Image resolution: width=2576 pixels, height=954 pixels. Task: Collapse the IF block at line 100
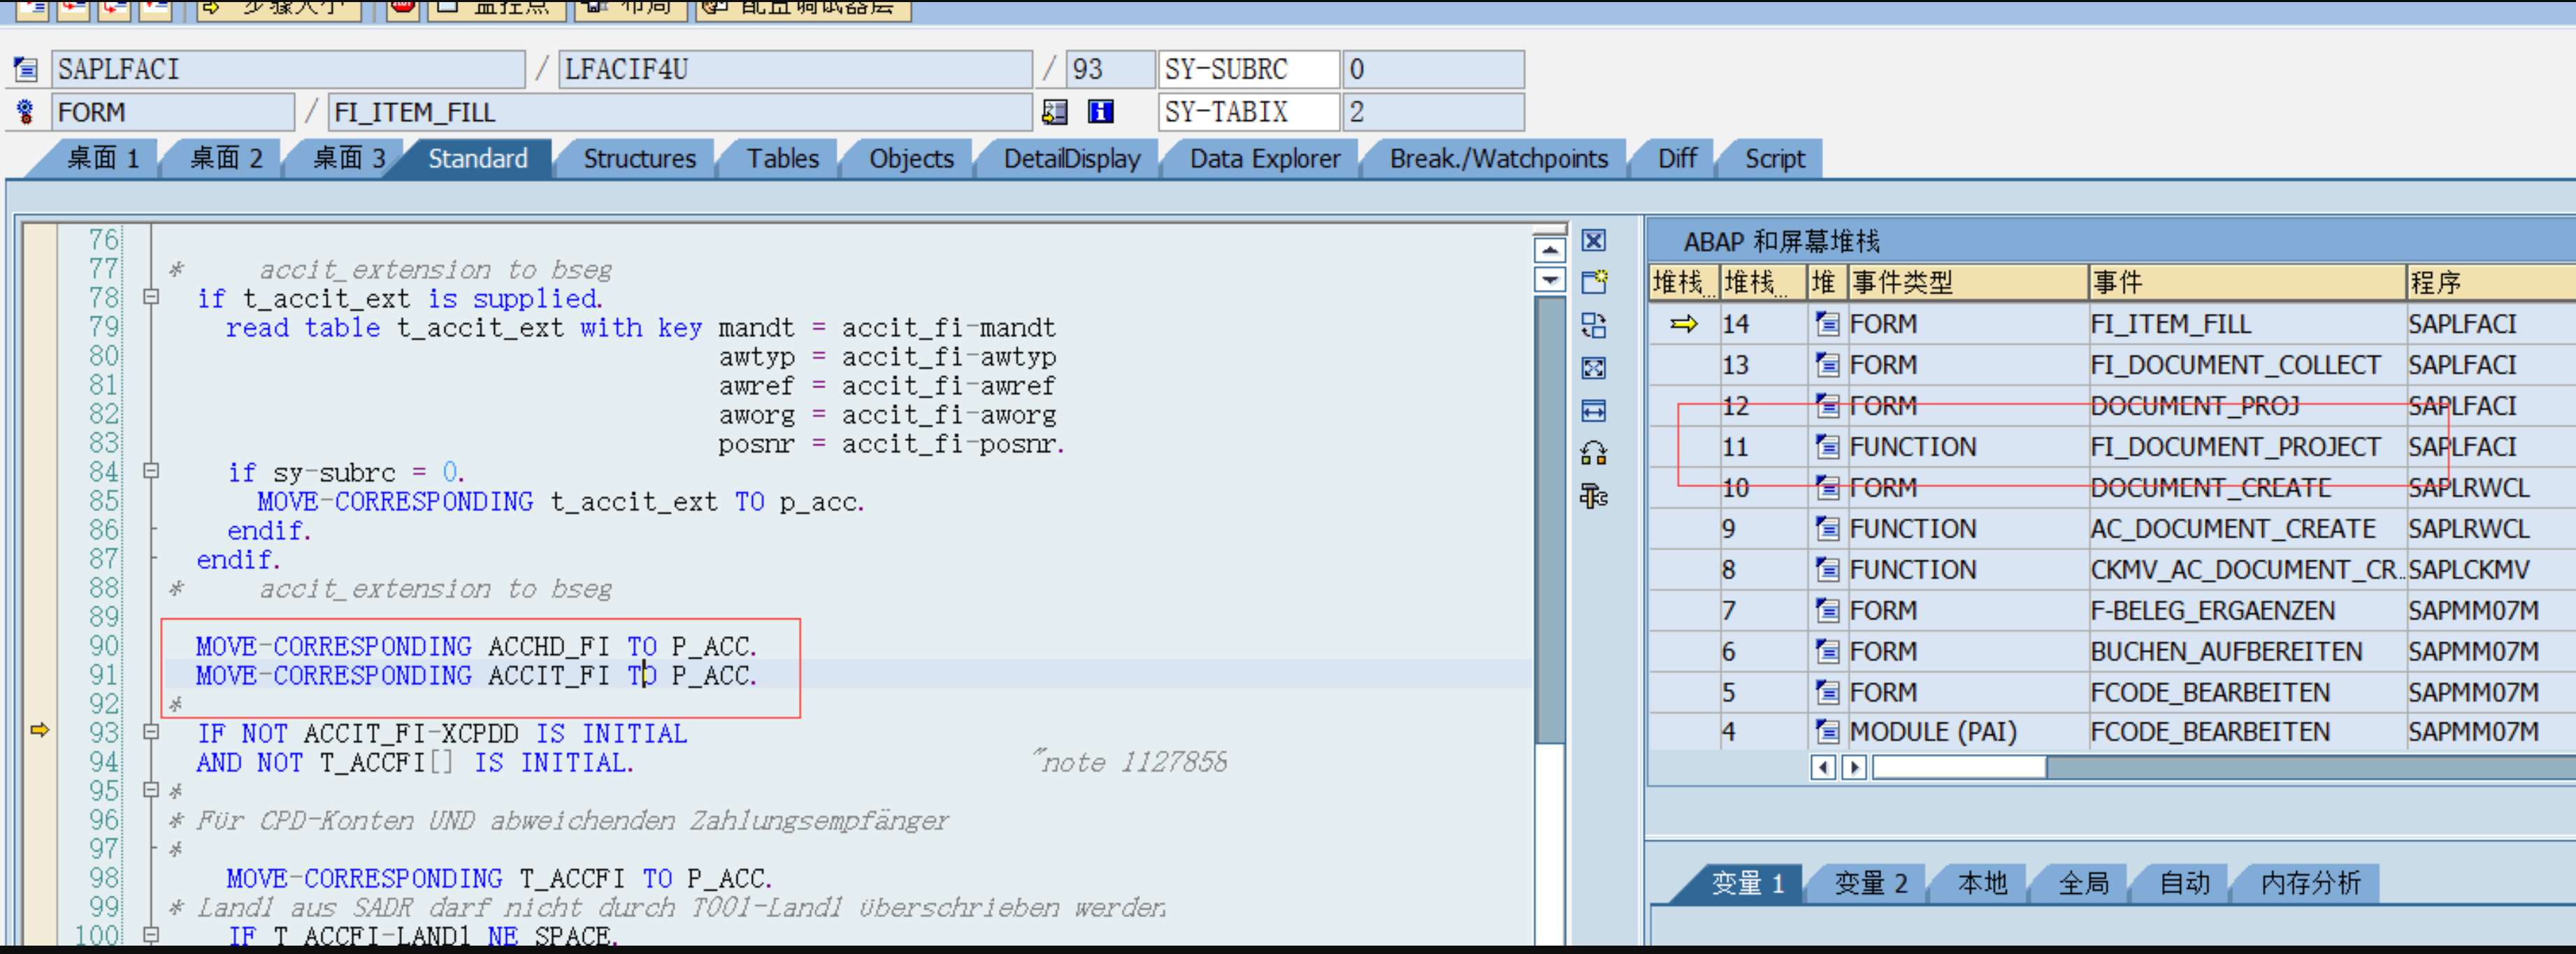[151, 935]
